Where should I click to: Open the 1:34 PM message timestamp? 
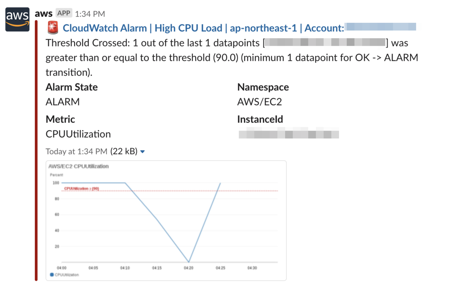point(90,14)
